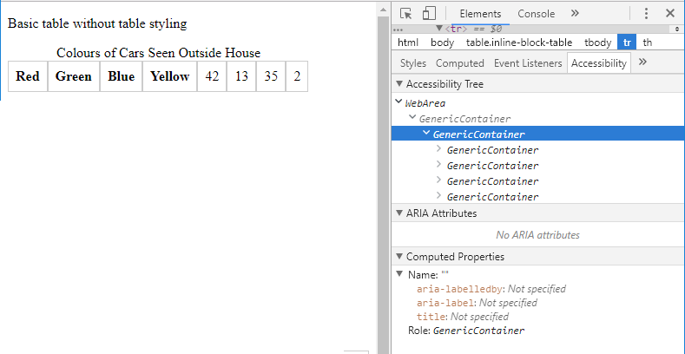Image resolution: width=685 pixels, height=354 pixels.
Task: Click the 'Basic table without table styling' text
Action: (x=97, y=23)
